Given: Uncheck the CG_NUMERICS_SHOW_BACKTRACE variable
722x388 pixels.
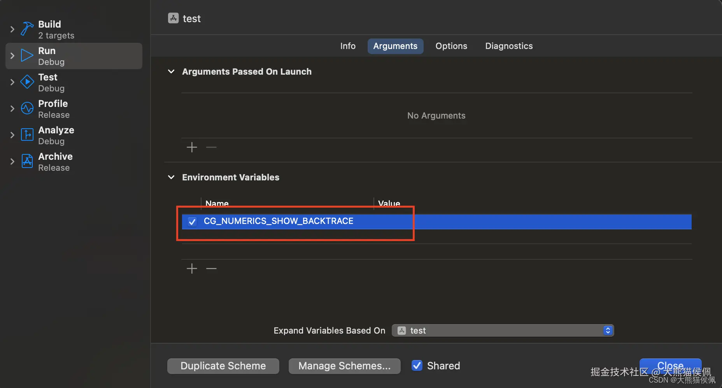Looking at the screenshot, I should 192,222.
